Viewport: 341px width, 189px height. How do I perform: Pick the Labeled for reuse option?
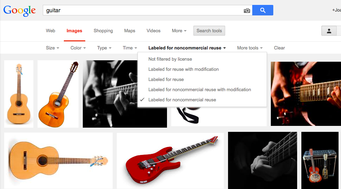tap(166, 80)
